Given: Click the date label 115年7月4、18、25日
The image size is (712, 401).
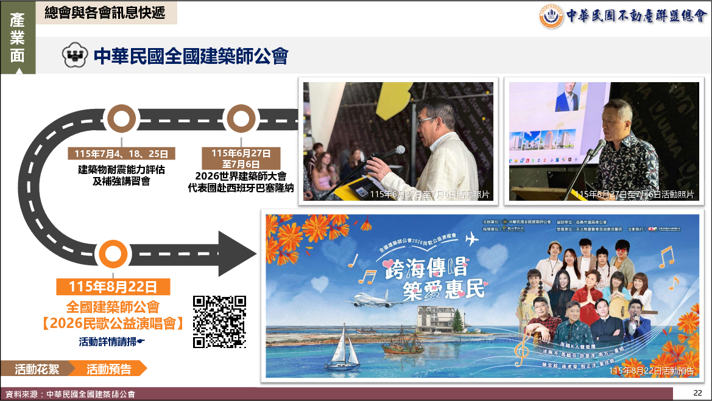Looking at the screenshot, I should pos(121,154).
